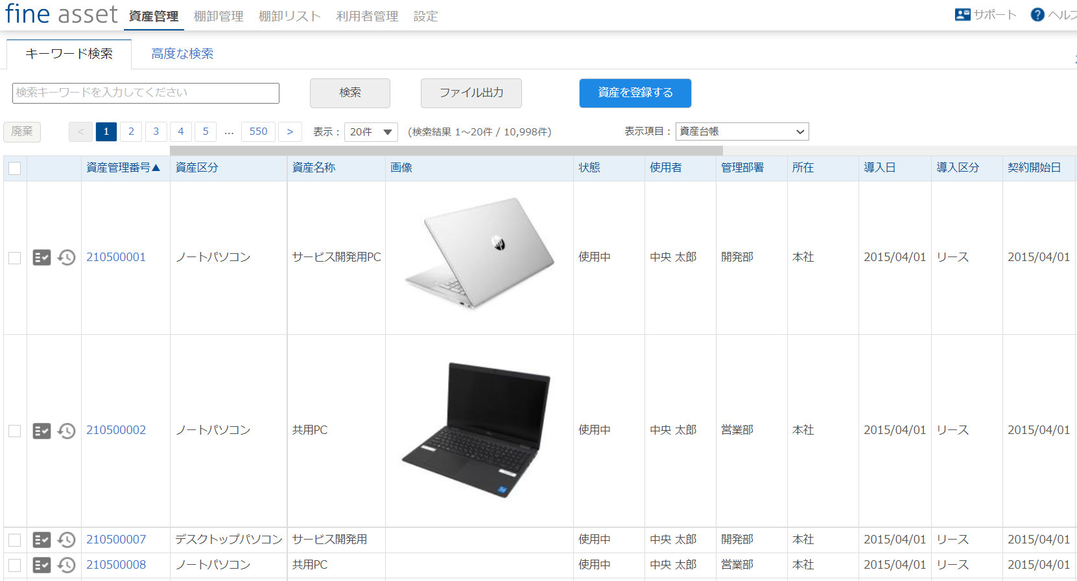Click the previous page < button
1077x581 pixels.
pos(80,131)
